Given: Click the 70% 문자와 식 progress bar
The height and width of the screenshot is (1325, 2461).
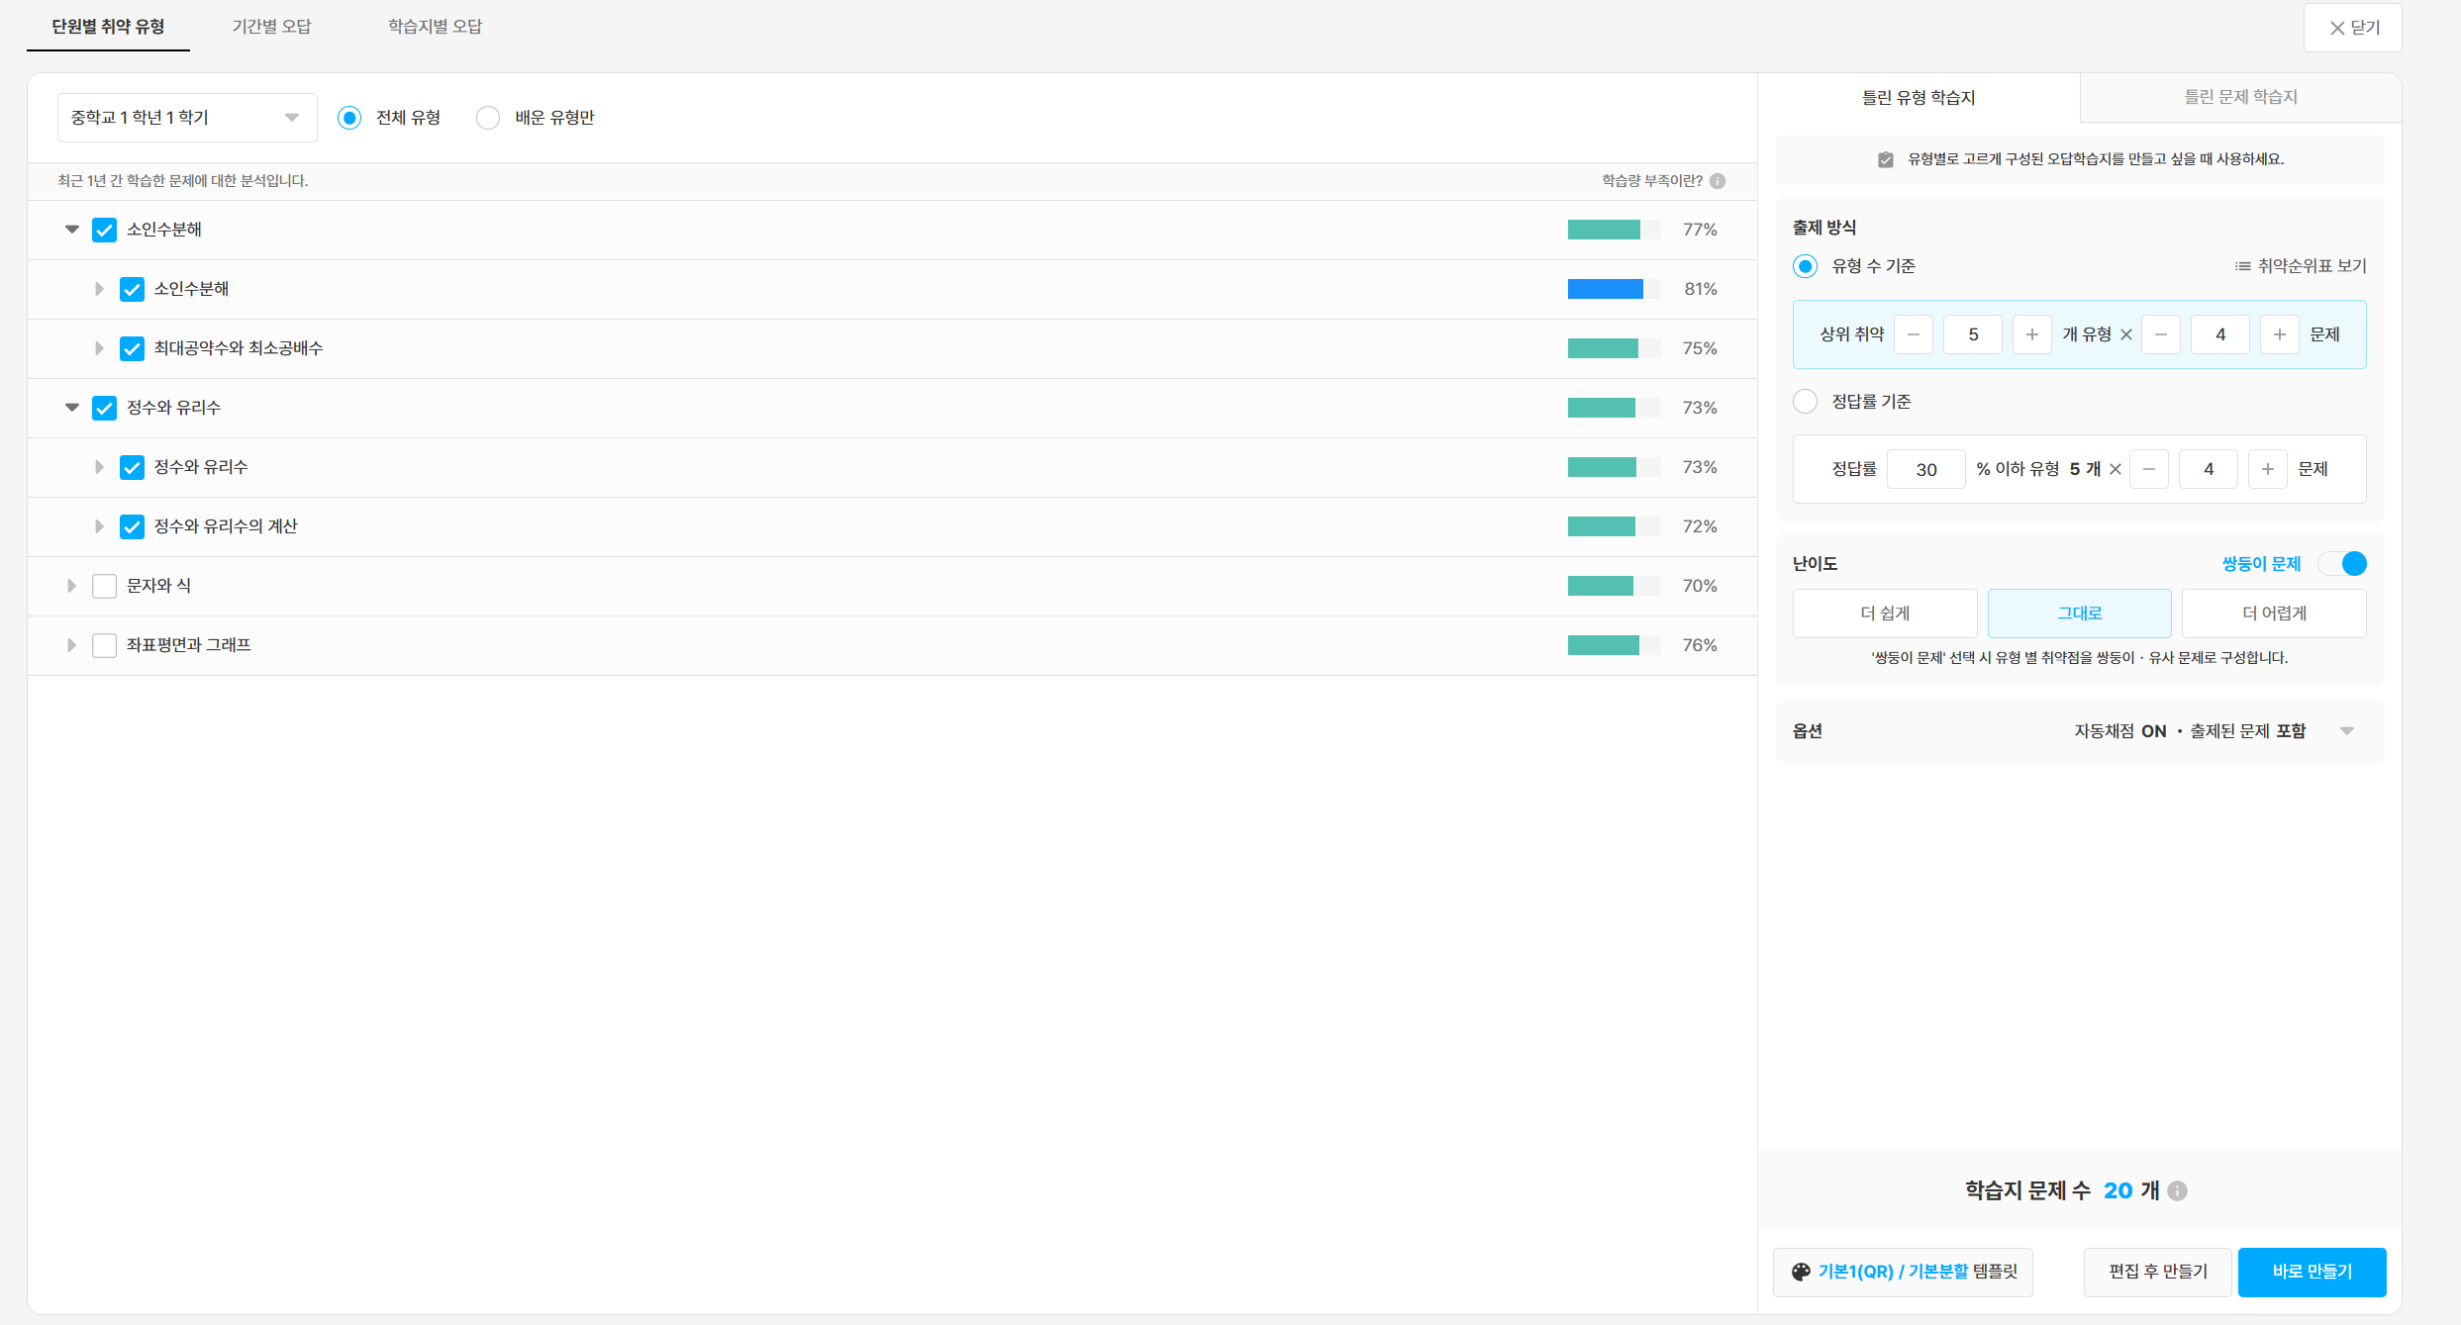Looking at the screenshot, I should point(1615,586).
